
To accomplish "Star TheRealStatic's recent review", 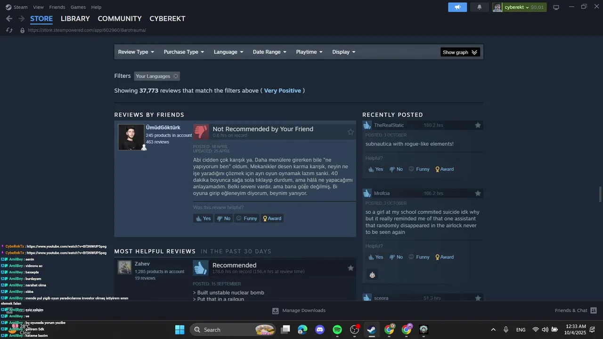I will point(478,125).
